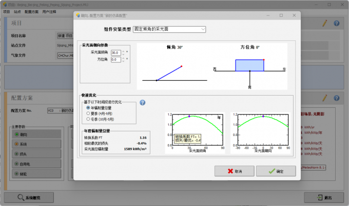Select 年辐射量总量 optimization radio button
The image size is (349, 206).
click(x=88, y=108)
